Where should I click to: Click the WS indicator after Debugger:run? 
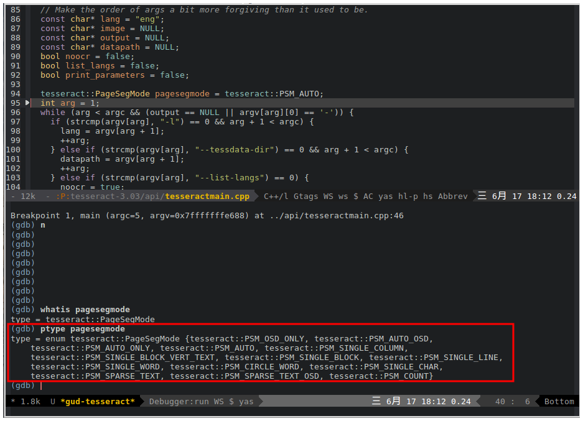(218, 401)
